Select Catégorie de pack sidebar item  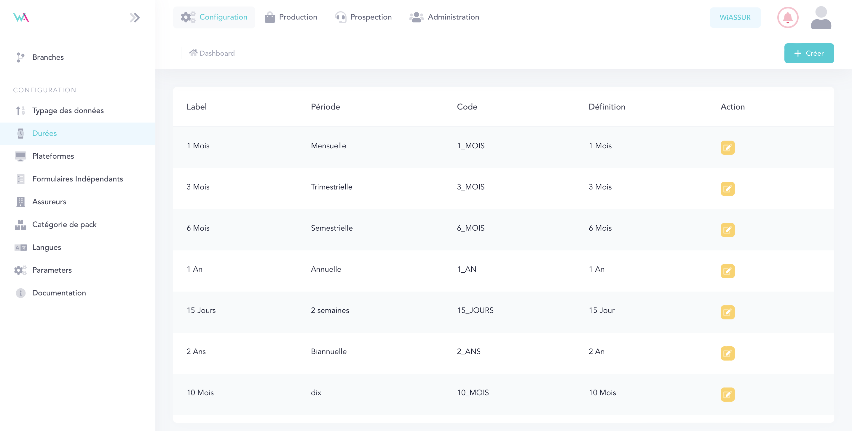click(x=64, y=225)
